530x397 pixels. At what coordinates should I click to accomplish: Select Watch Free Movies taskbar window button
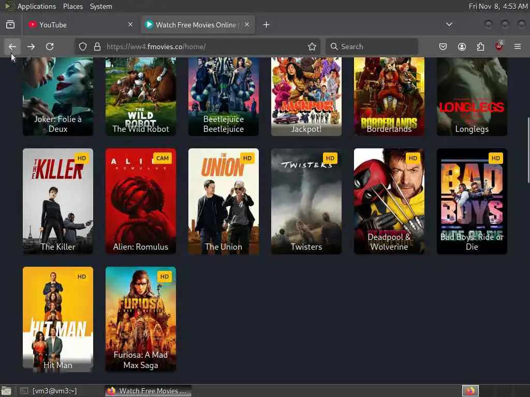tap(148, 391)
